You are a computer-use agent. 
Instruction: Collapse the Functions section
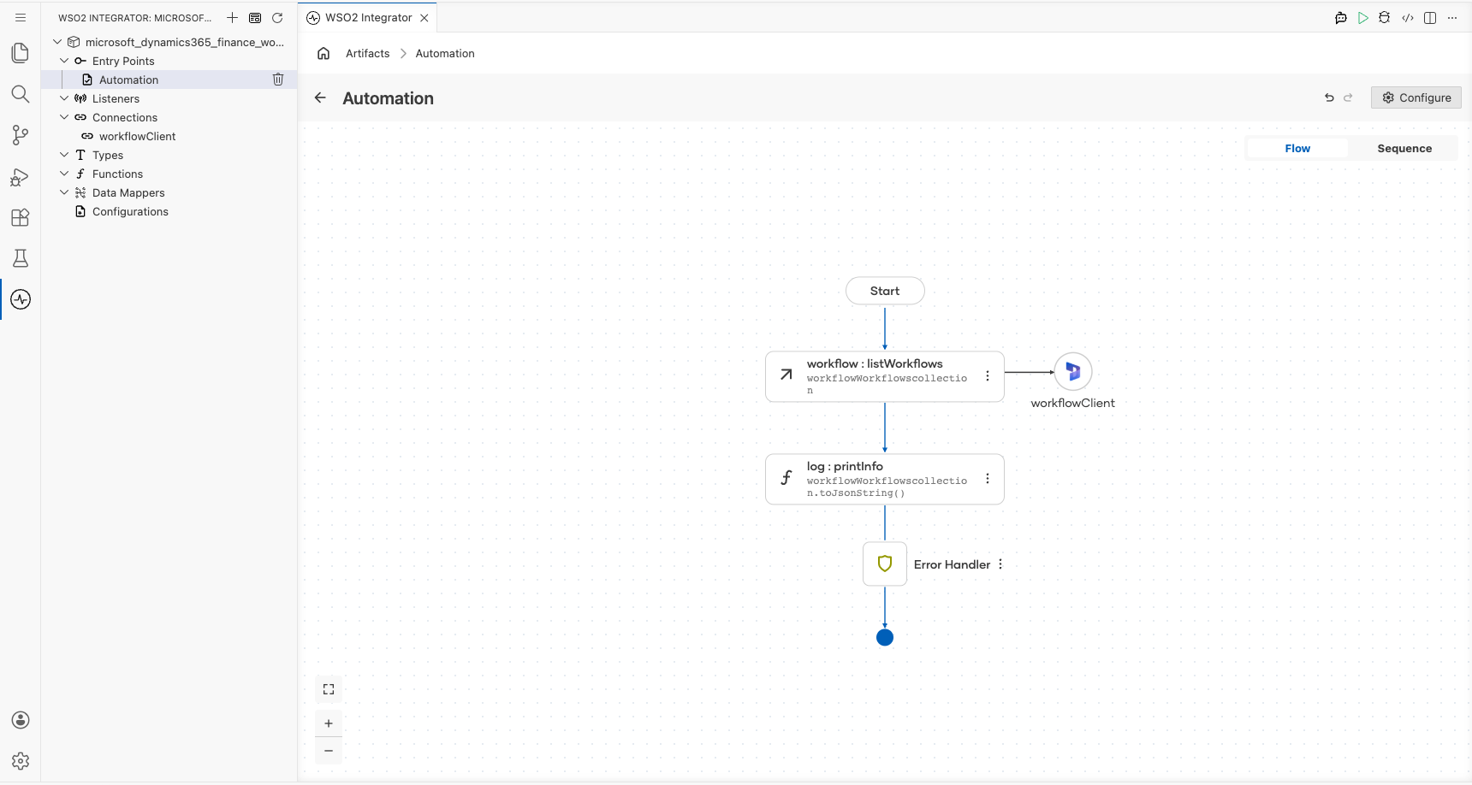[x=64, y=174]
